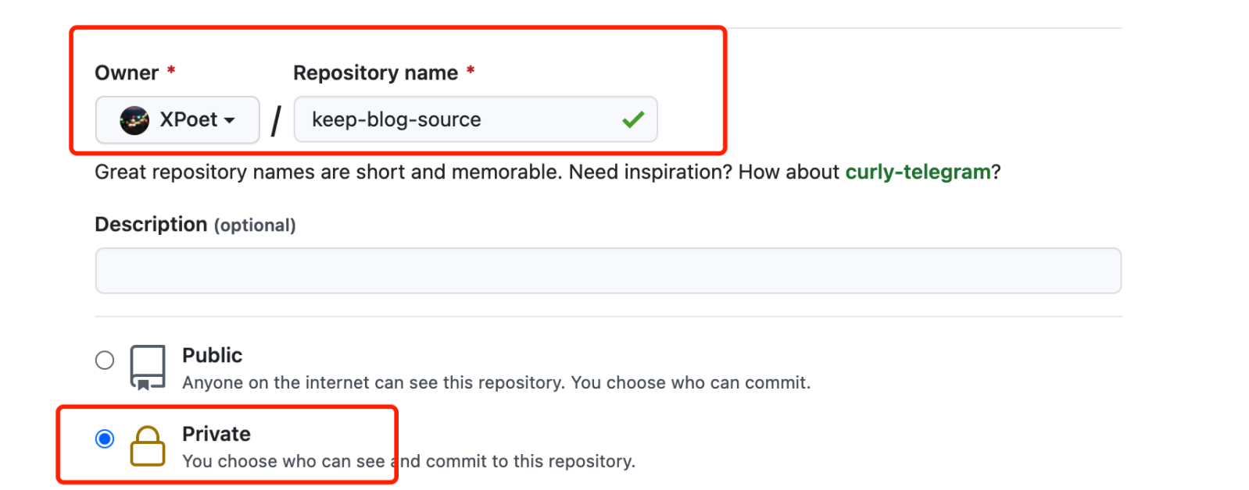Click the "Repository name" field label
The width and height of the screenshot is (1249, 490).
tap(375, 73)
